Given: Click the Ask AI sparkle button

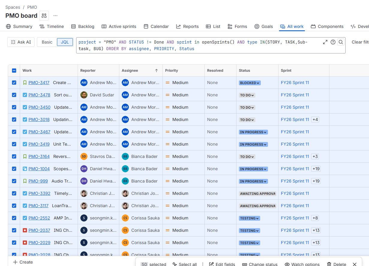Looking at the screenshot, I should click(21, 42).
